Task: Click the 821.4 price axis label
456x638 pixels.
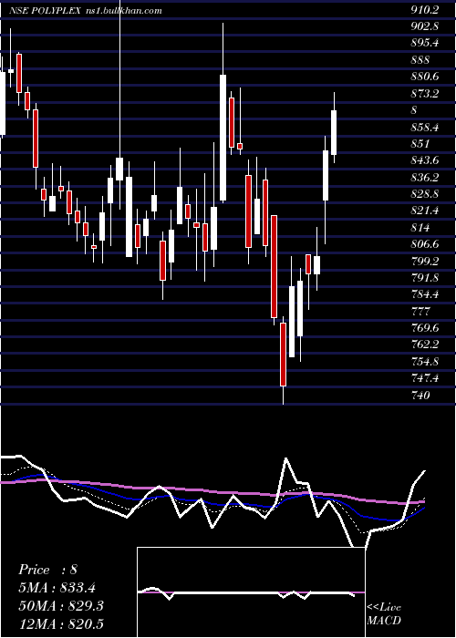Action: point(425,211)
